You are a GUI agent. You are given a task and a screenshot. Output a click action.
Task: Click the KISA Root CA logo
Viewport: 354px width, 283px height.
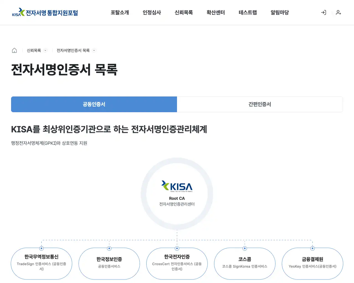[177, 186]
